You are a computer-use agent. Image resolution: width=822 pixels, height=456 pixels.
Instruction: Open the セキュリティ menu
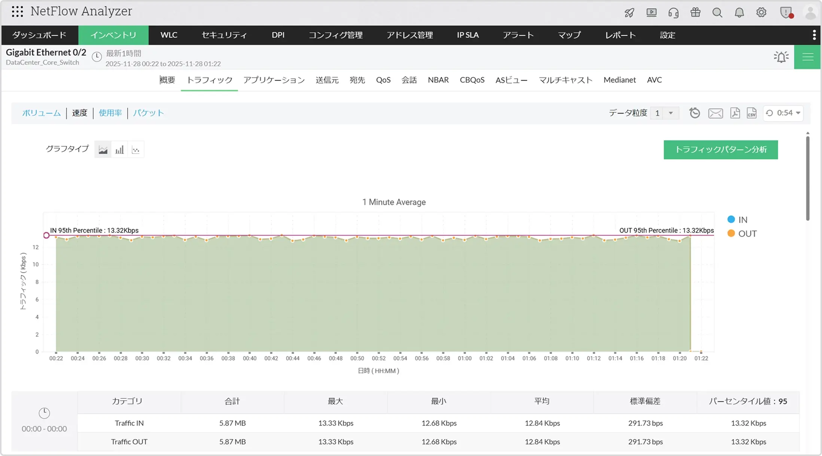224,35
